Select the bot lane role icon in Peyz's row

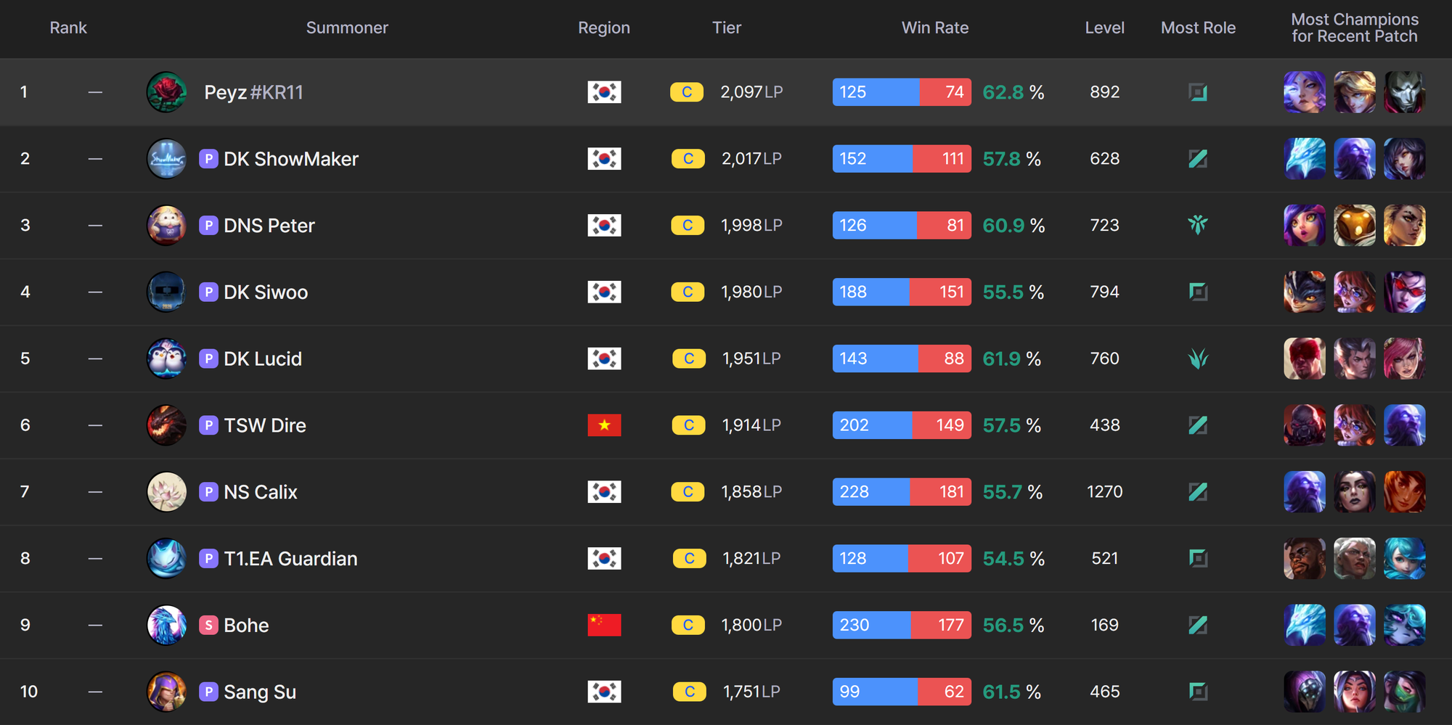click(x=1198, y=92)
